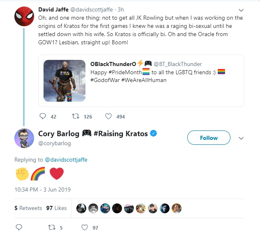View the 97 Likes list
The width and height of the screenshot is (260, 242).
click(x=56, y=208)
